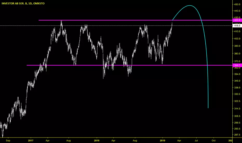This screenshot has height=143, width=242.
Task: Click the 299.5 price axis value
Action: click(237, 123)
